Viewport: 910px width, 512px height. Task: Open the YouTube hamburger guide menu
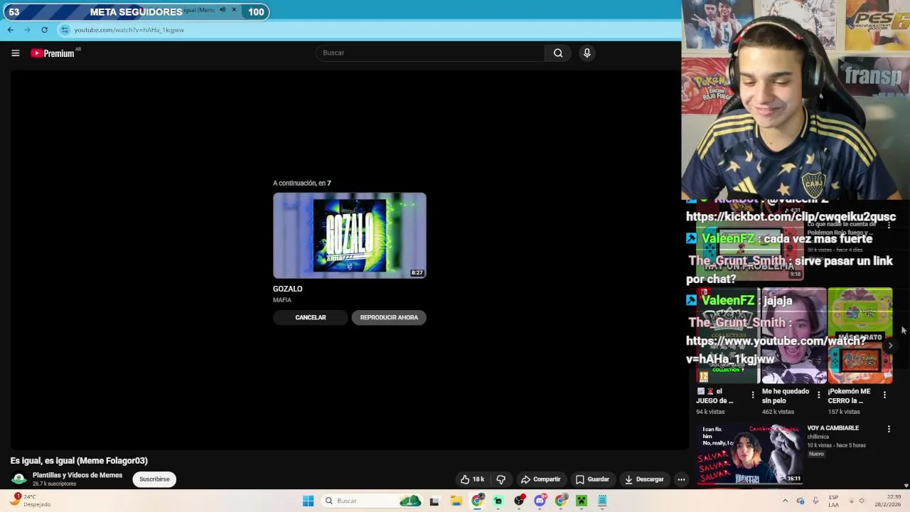[x=15, y=53]
